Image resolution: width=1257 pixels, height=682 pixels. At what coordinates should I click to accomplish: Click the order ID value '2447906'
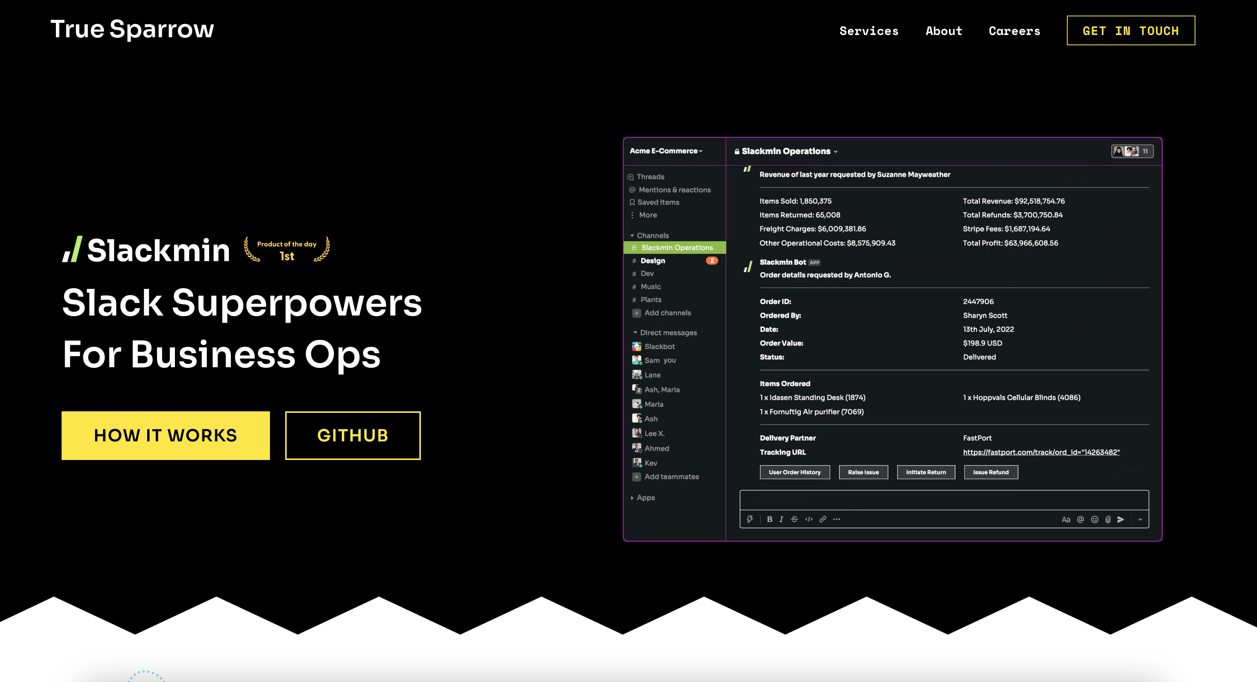(x=978, y=301)
